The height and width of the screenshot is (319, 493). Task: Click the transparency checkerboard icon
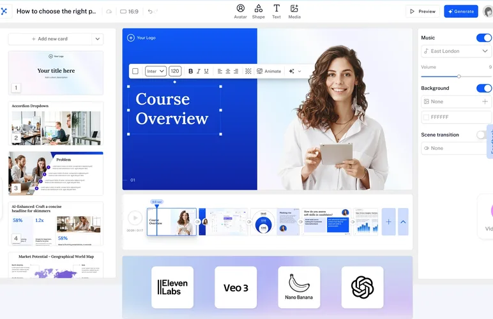pyautogui.click(x=248, y=71)
